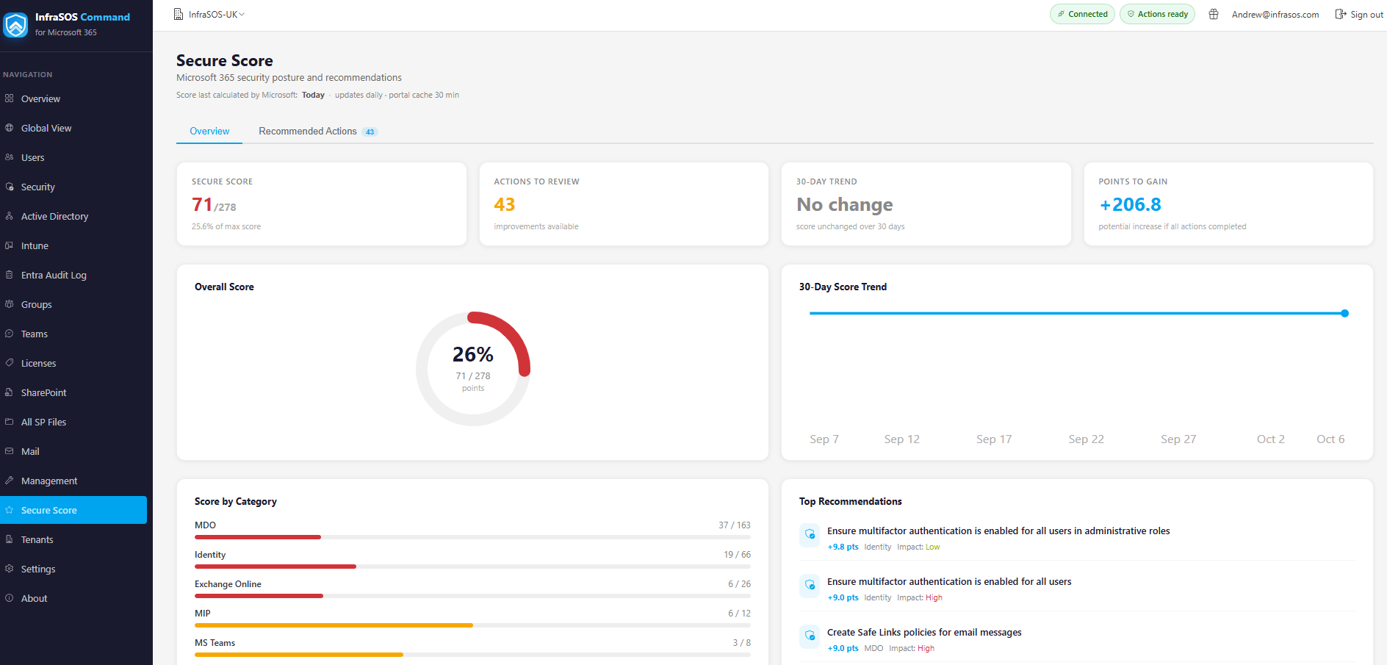Click the Intune sidebar icon
Screen dimensions: 1387x665
click(10, 245)
